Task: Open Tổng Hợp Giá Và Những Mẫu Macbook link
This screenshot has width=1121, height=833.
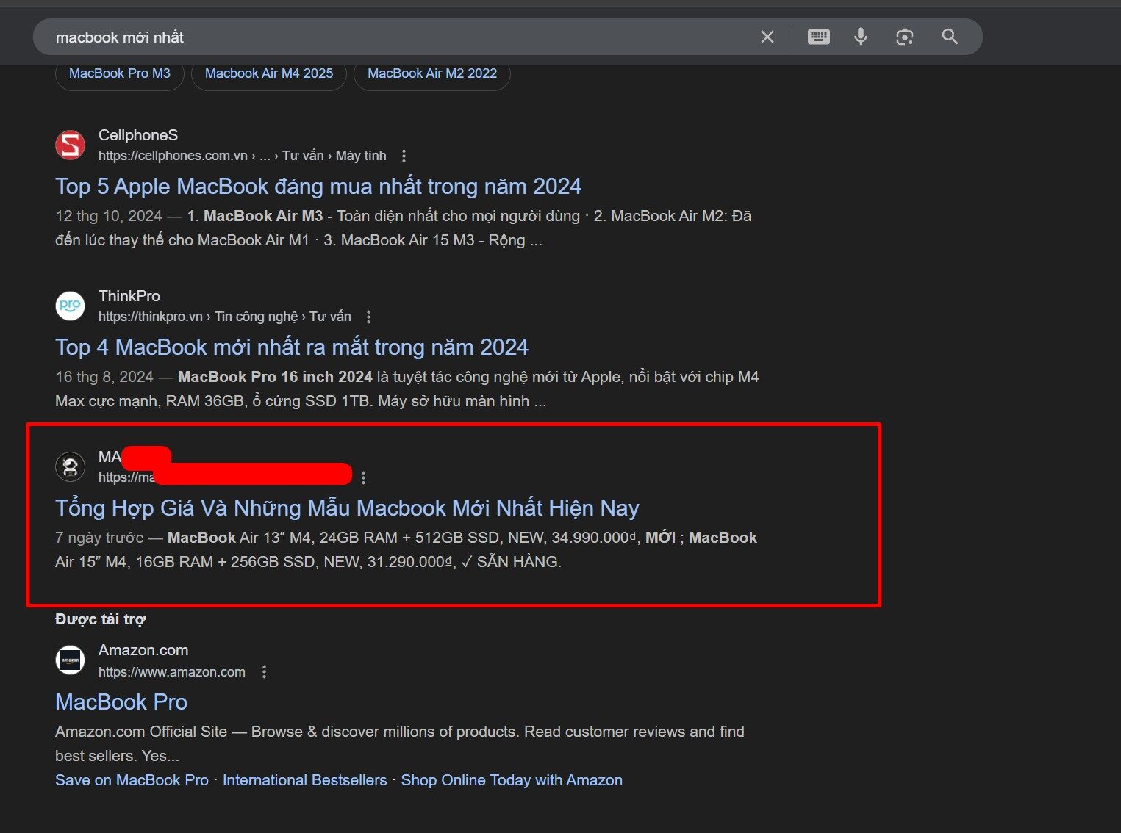Action: (x=347, y=508)
